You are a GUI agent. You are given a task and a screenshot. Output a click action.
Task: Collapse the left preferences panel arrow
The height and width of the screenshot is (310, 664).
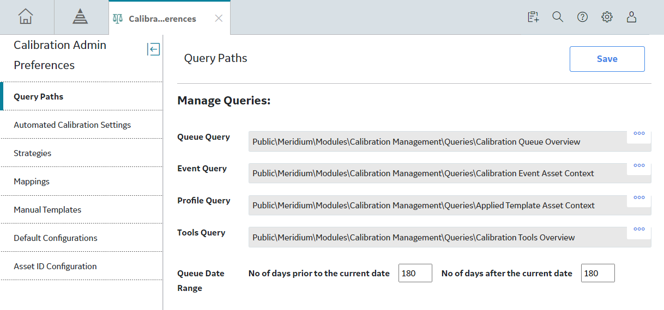(154, 49)
